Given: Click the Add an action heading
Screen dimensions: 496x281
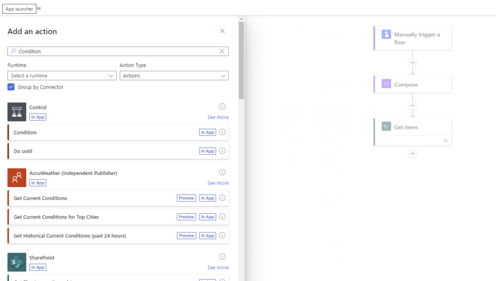Looking at the screenshot, I should (32, 31).
